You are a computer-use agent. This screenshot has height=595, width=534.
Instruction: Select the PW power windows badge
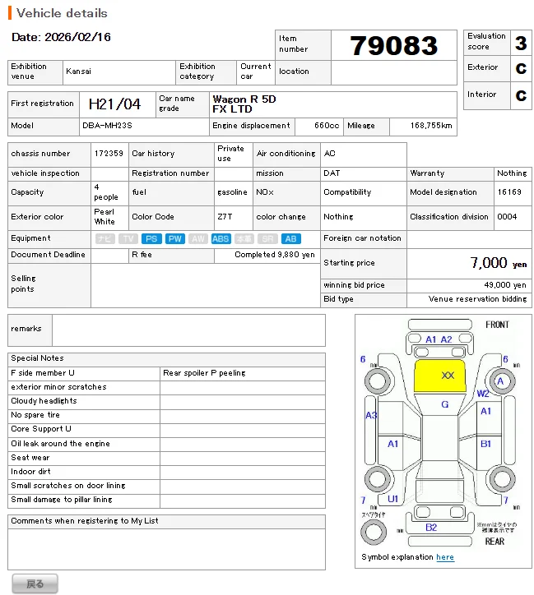point(174,238)
